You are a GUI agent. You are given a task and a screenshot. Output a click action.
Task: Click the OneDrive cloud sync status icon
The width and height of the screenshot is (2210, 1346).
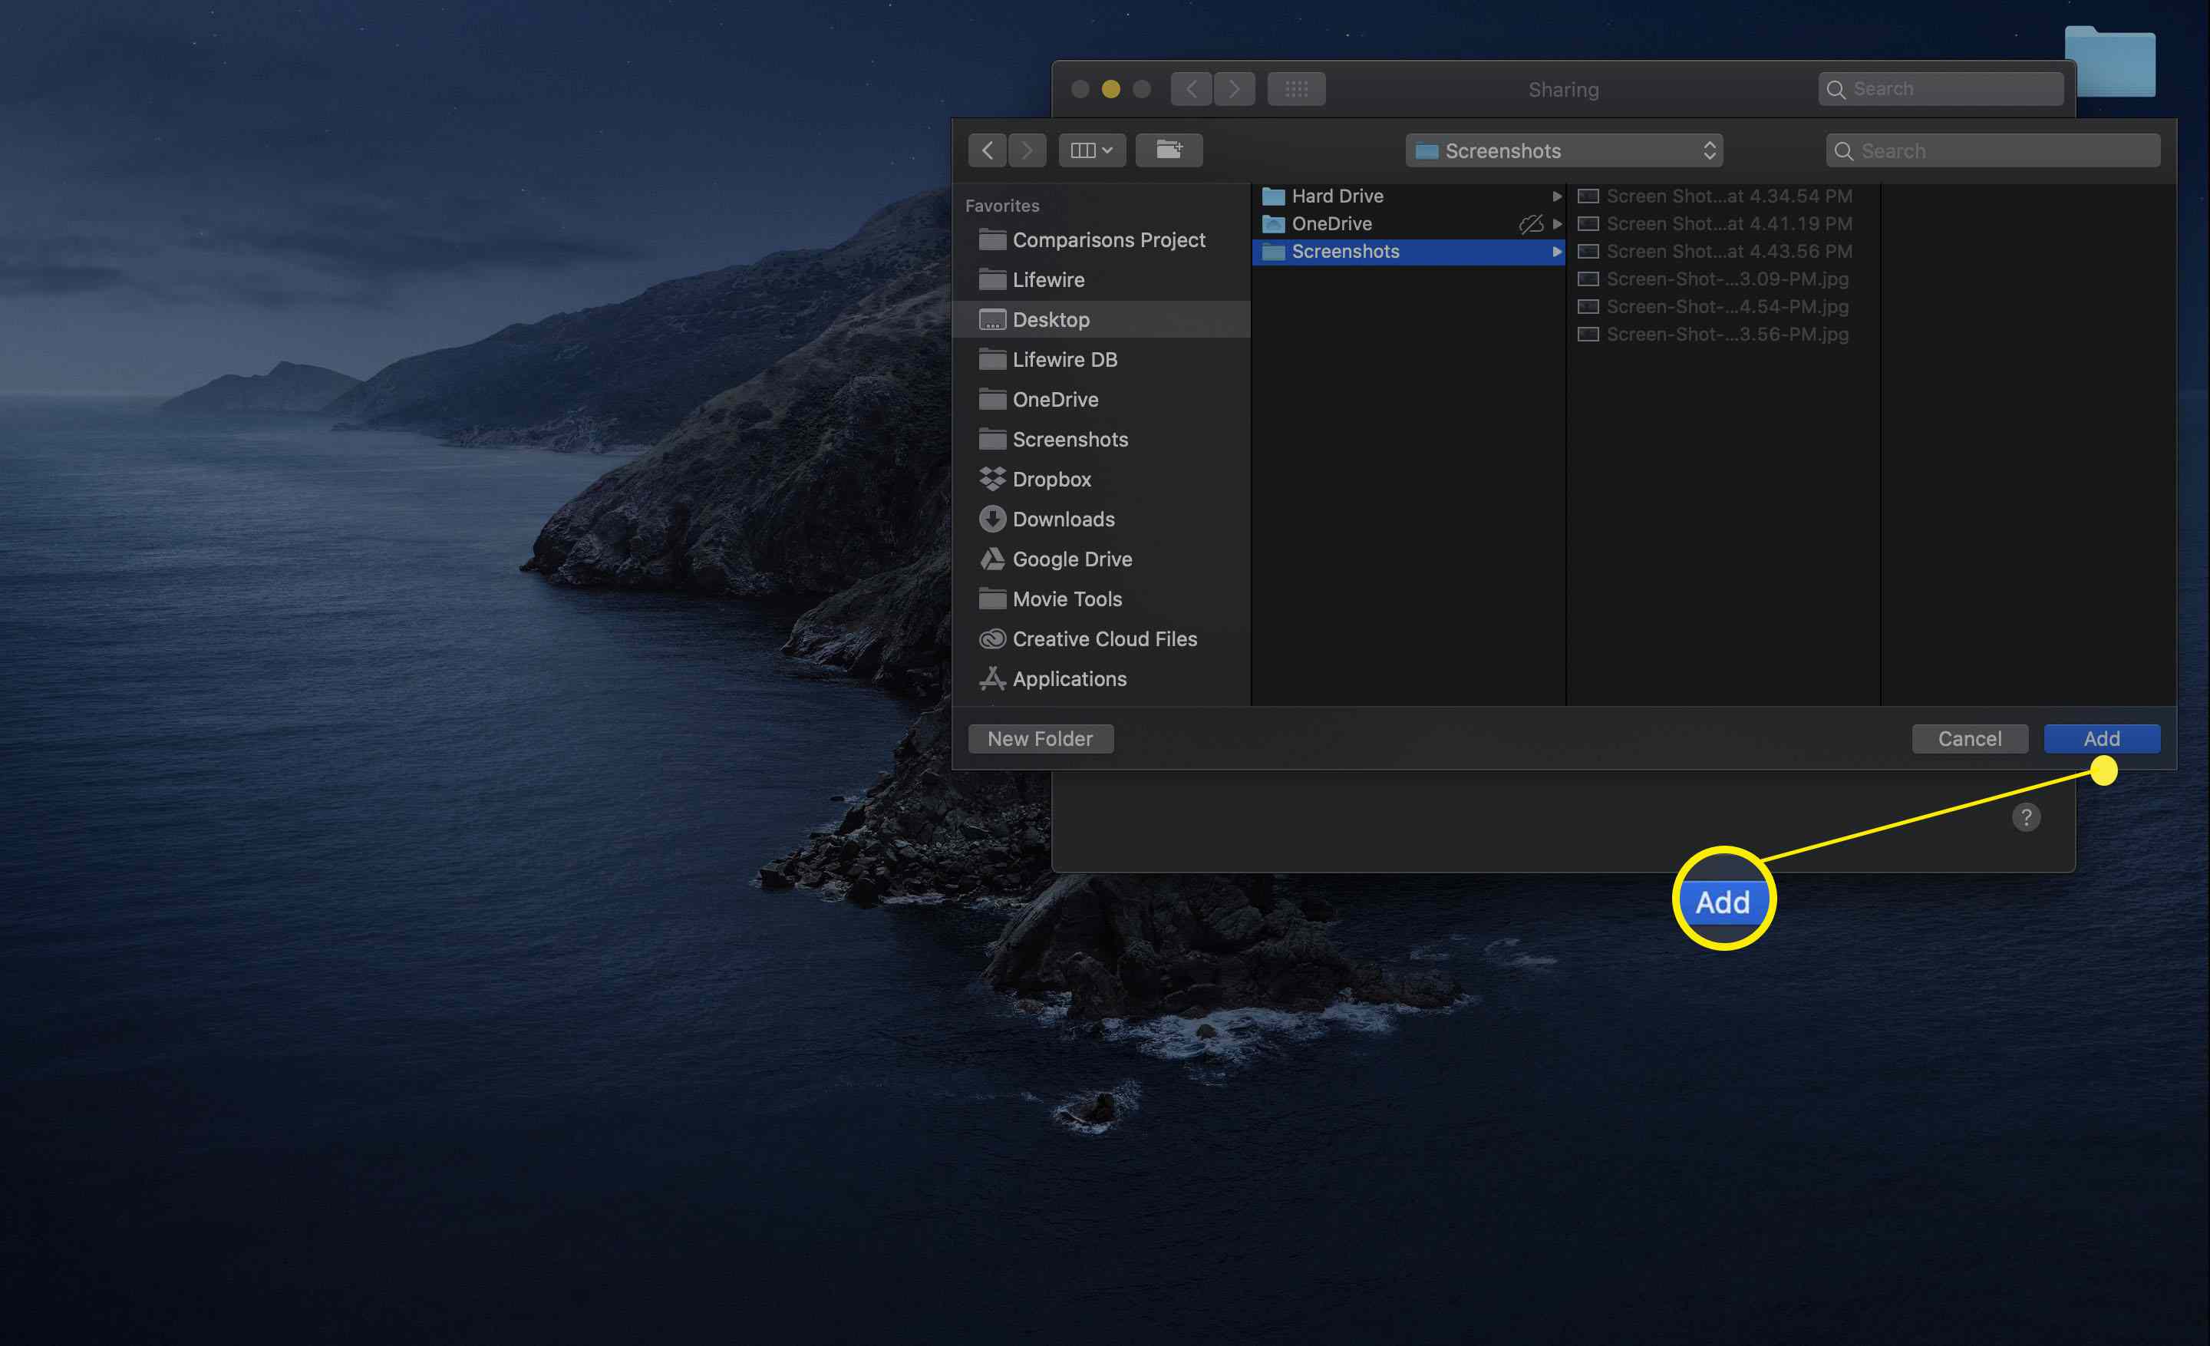click(x=1531, y=224)
